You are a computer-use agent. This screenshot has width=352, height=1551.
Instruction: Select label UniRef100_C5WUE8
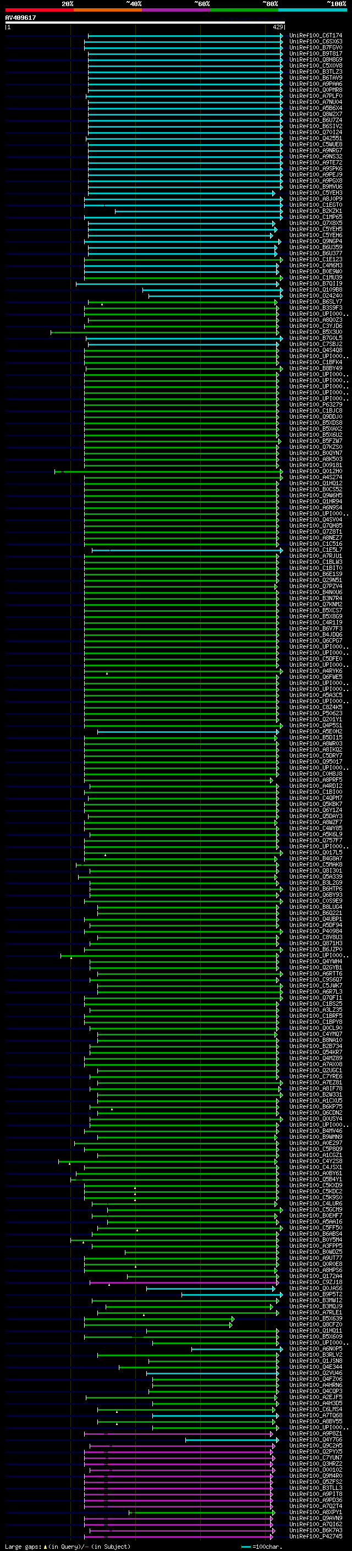pos(316,145)
